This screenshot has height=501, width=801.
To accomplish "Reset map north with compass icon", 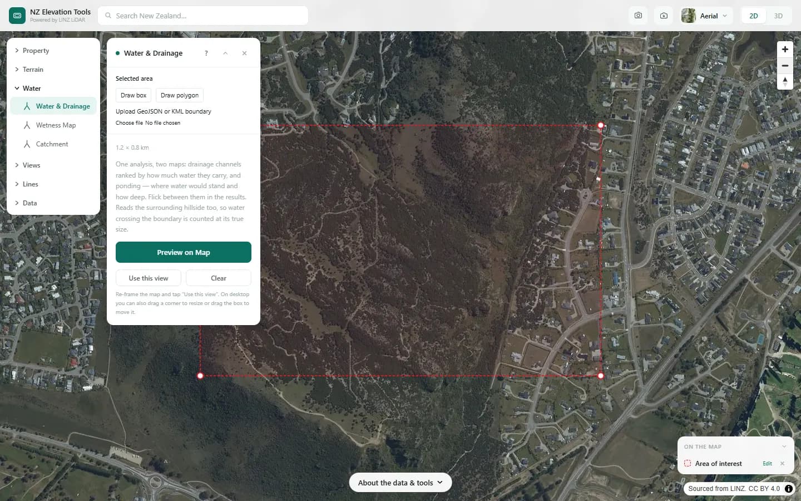I will [x=785, y=82].
